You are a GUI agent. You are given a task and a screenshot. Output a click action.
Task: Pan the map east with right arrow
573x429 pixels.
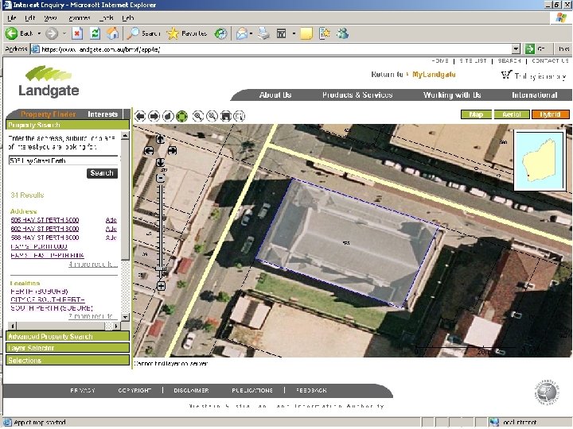coord(172,150)
